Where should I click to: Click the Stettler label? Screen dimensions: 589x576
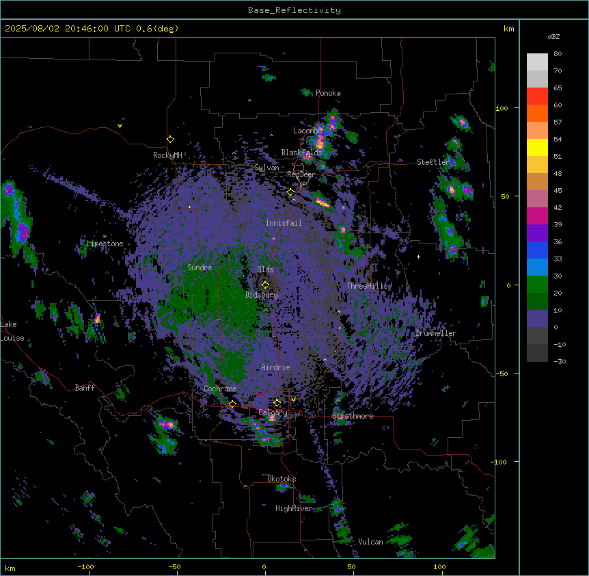(433, 162)
